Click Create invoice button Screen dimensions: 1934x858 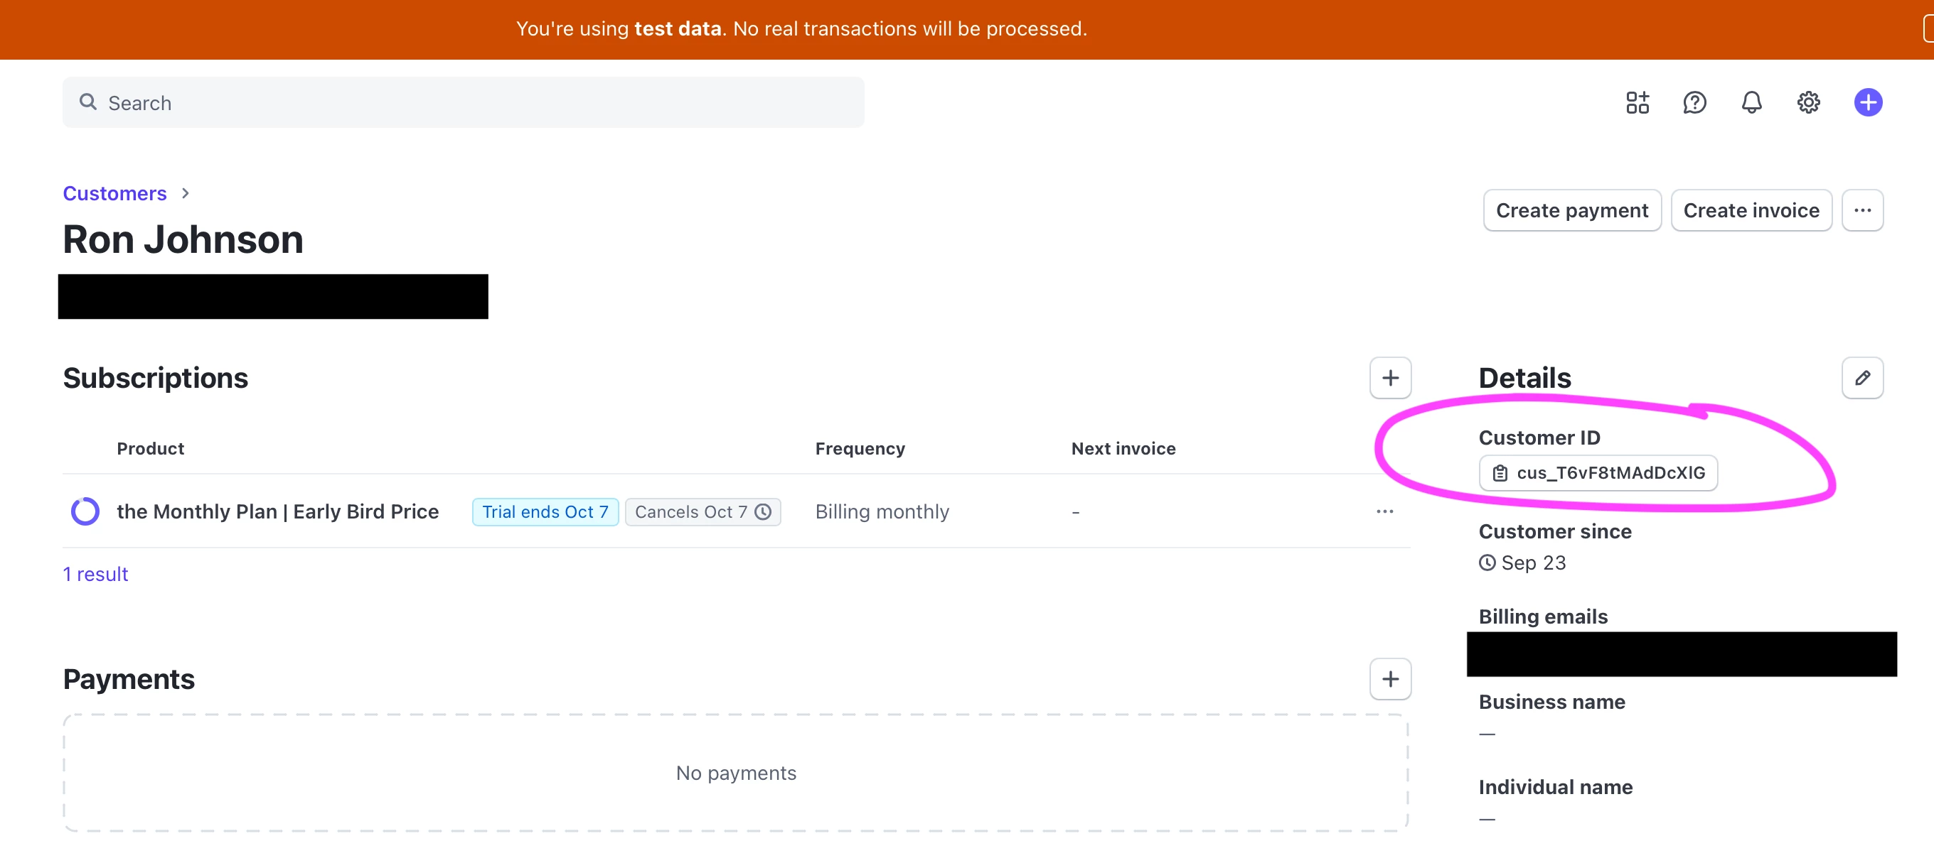1751,211
